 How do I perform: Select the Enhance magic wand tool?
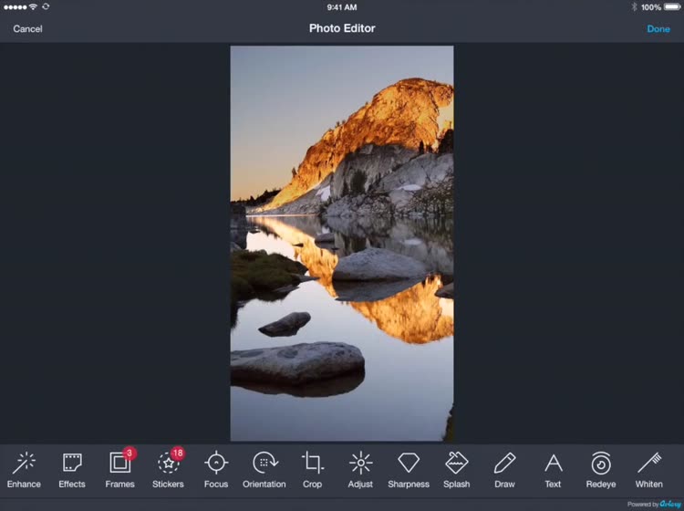click(24, 470)
